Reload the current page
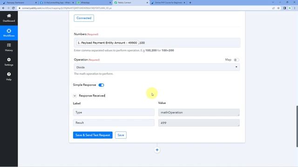This screenshot has height=167, width=298. click(13, 8)
